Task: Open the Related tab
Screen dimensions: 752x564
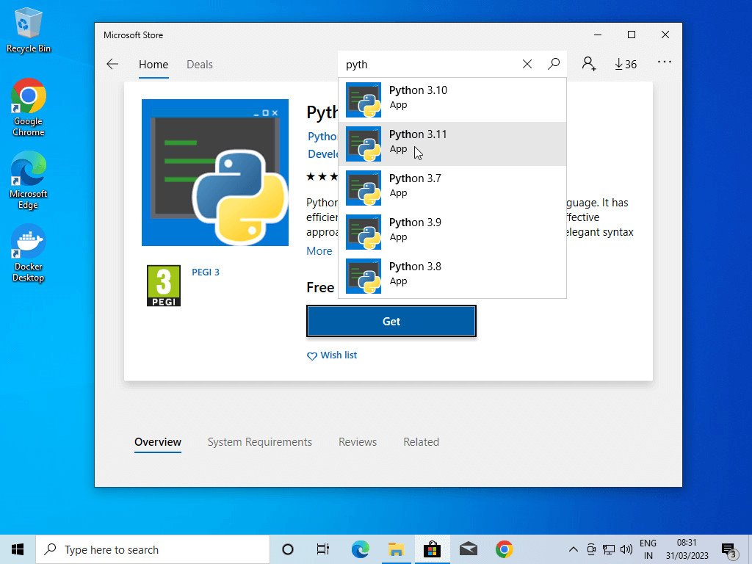Action: [421, 442]
